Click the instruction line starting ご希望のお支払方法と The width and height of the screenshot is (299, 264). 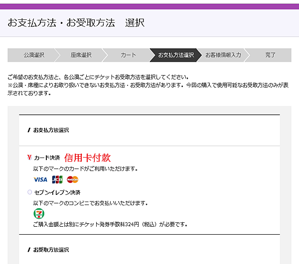(98, 77)
